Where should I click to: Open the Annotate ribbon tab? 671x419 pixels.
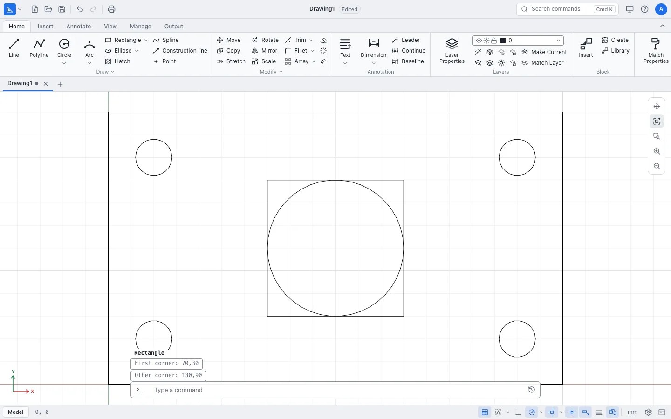(79, 27)
